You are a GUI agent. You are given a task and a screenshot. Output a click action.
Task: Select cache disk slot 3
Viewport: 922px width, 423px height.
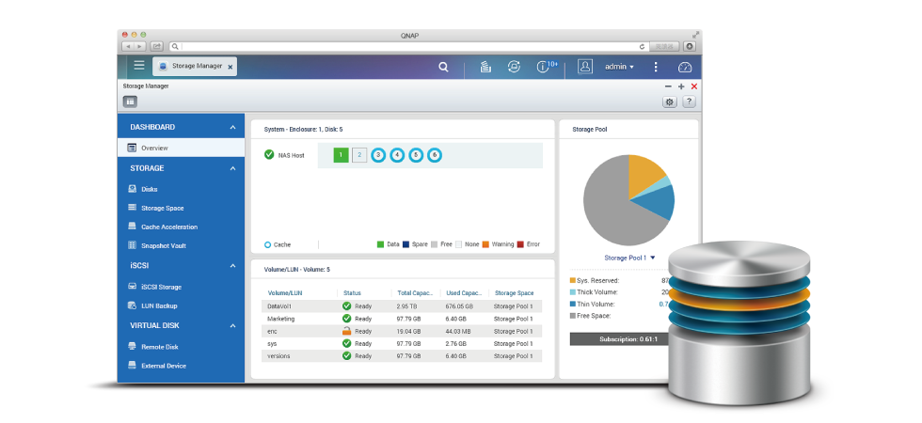378,155
